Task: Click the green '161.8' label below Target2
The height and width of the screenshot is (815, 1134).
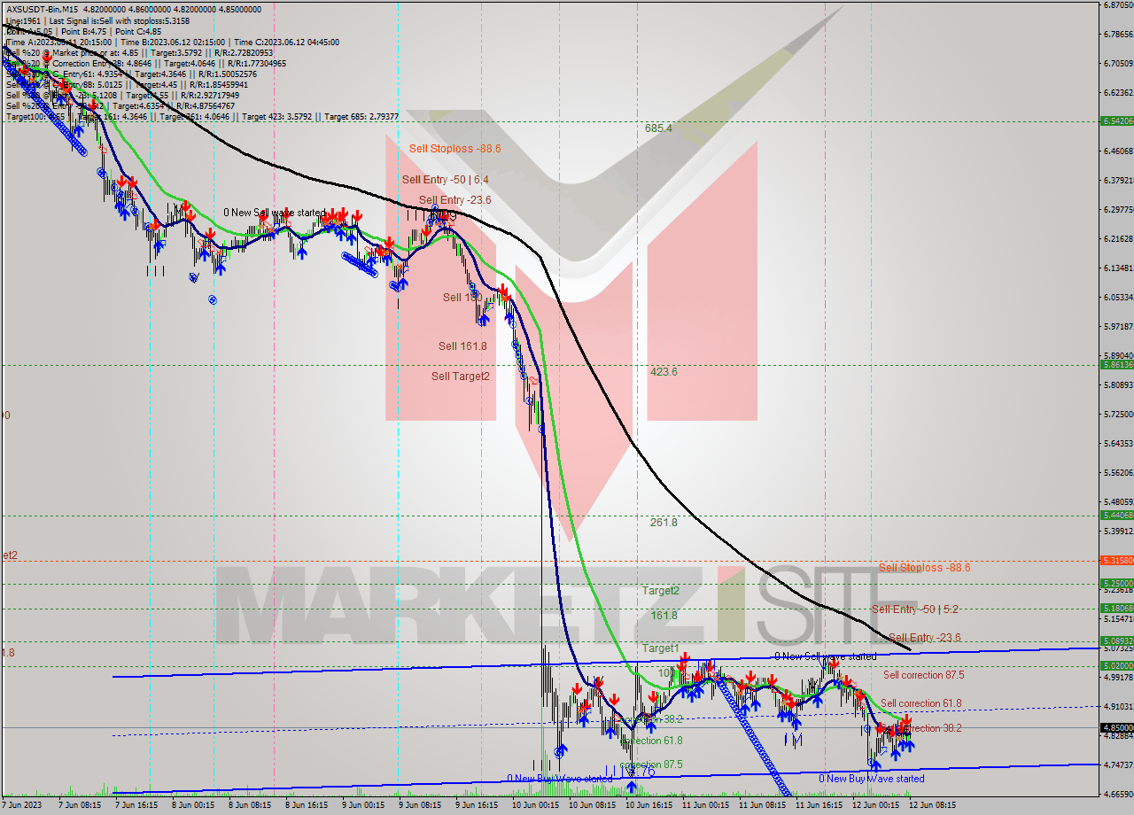Action: click(x=664, y=615)
